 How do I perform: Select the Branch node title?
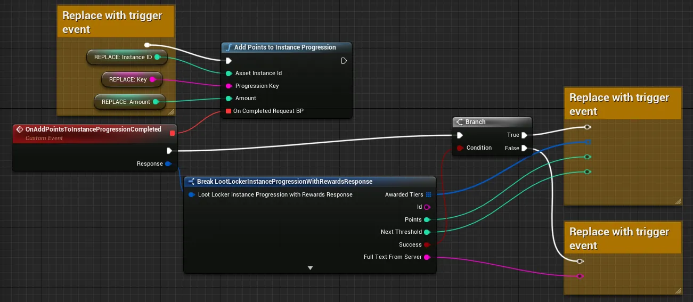[476, 122]
